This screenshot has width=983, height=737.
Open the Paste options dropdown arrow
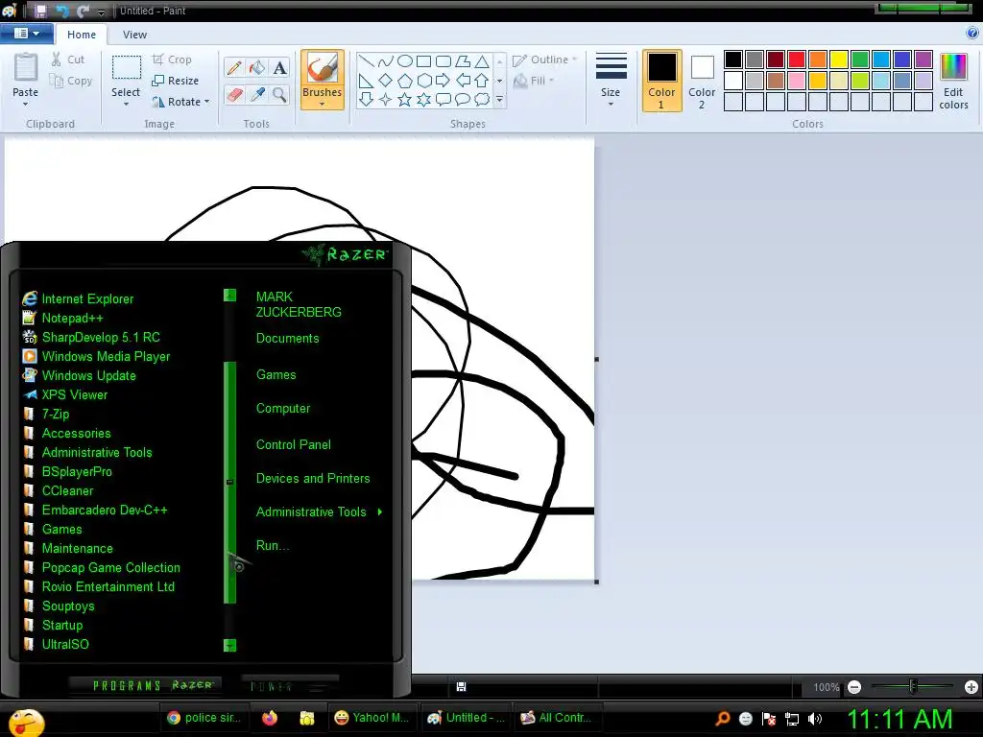(26, 104)
